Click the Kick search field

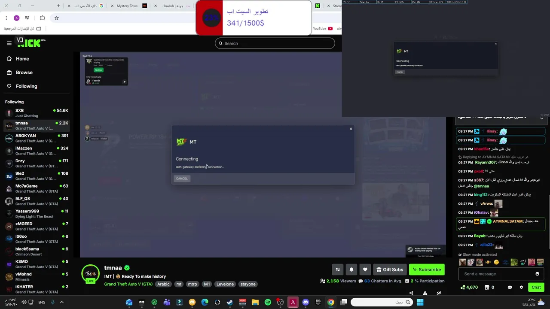tap(275, 43)
